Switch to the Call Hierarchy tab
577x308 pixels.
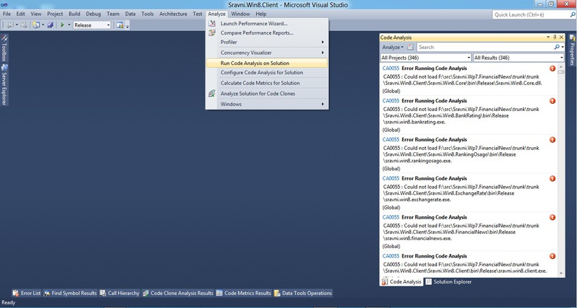120,294
